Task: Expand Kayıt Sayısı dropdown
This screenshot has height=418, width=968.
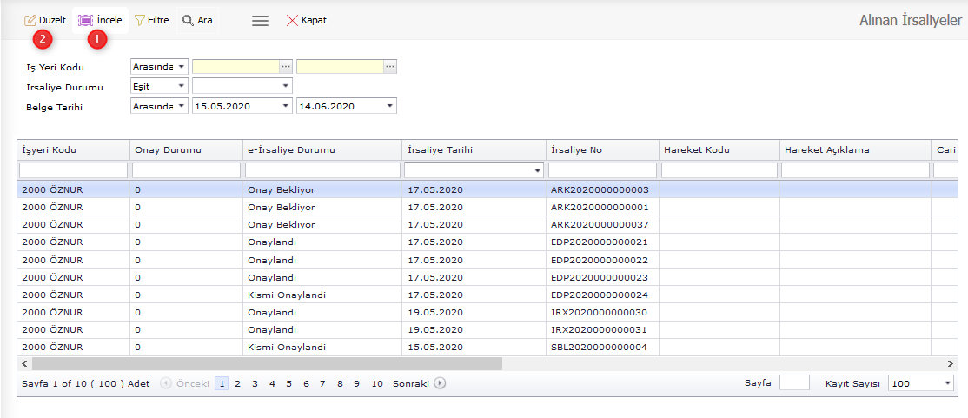Action: click(x=946, y=383)
